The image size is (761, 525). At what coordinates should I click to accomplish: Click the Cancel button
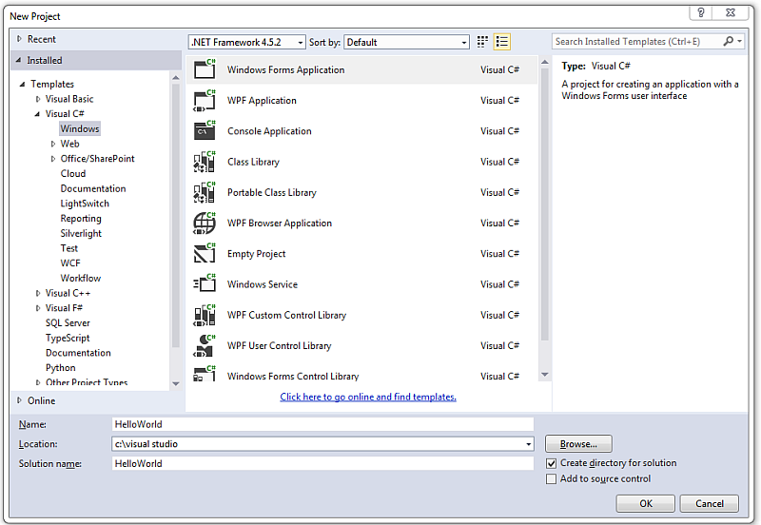[x=709, y=504]
